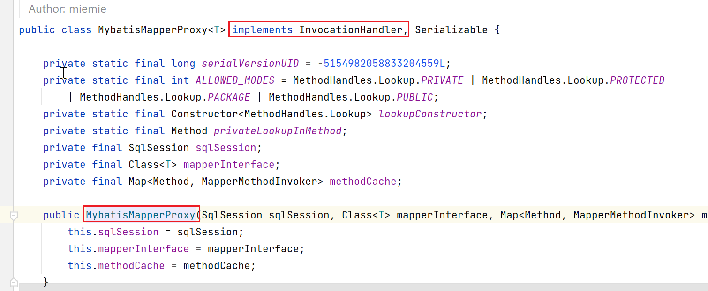Click the Serializable interface in class declaration

point(452,30)
